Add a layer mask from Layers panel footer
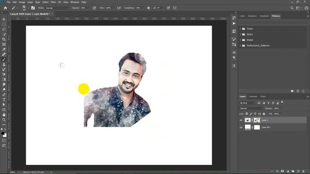Screen dimensions: 310x174 (282, 171)
